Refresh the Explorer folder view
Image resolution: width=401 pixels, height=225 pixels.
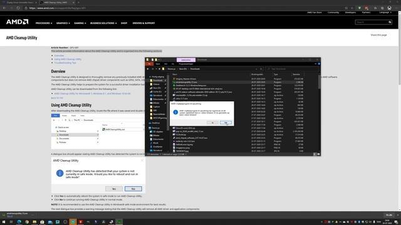[x=261, y=69]
